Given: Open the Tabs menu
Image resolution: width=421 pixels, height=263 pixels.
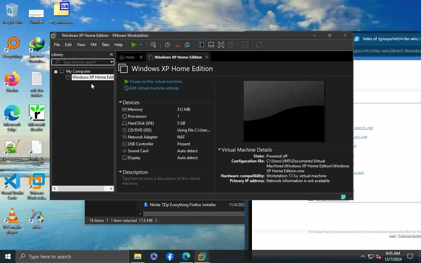Looking at the screenshot, I should 105,45.
